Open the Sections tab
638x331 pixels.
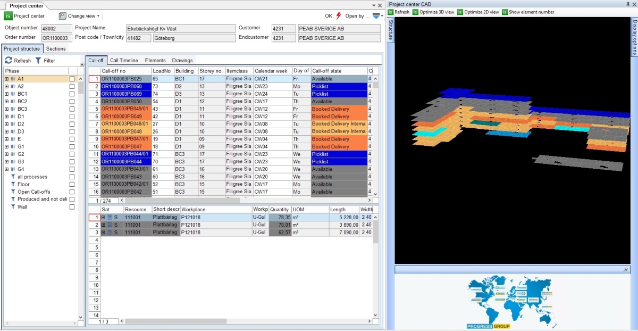56,48
